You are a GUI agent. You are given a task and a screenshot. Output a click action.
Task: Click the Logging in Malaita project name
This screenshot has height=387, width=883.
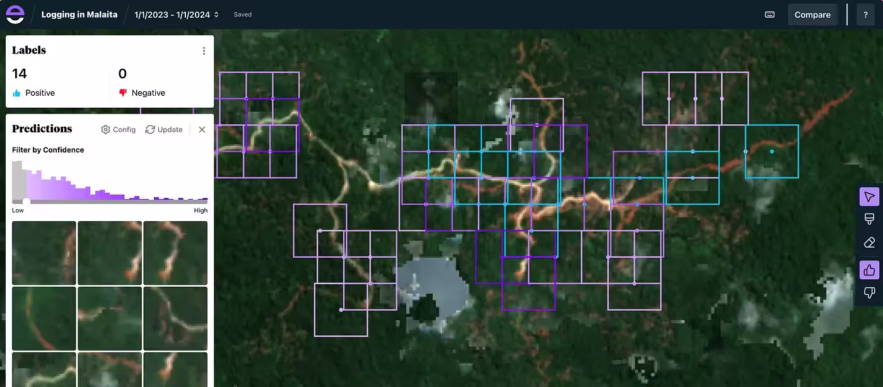[x=79, y=14]
